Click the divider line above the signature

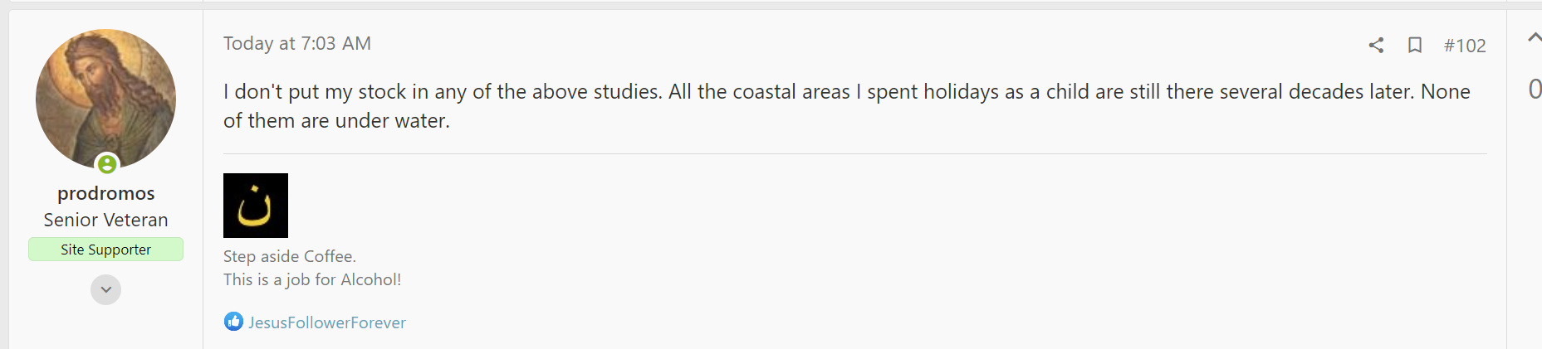(x=854, y=154)
